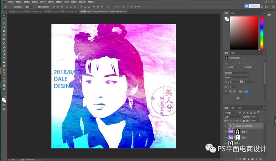Click left align text in Properties panel
The width and height of the screenshot is (276, 161).
tap(227, 92)
